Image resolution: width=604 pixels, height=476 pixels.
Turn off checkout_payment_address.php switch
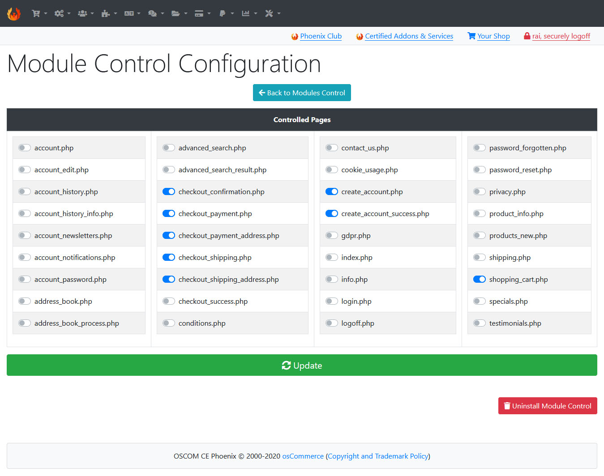tap(169, 235)
